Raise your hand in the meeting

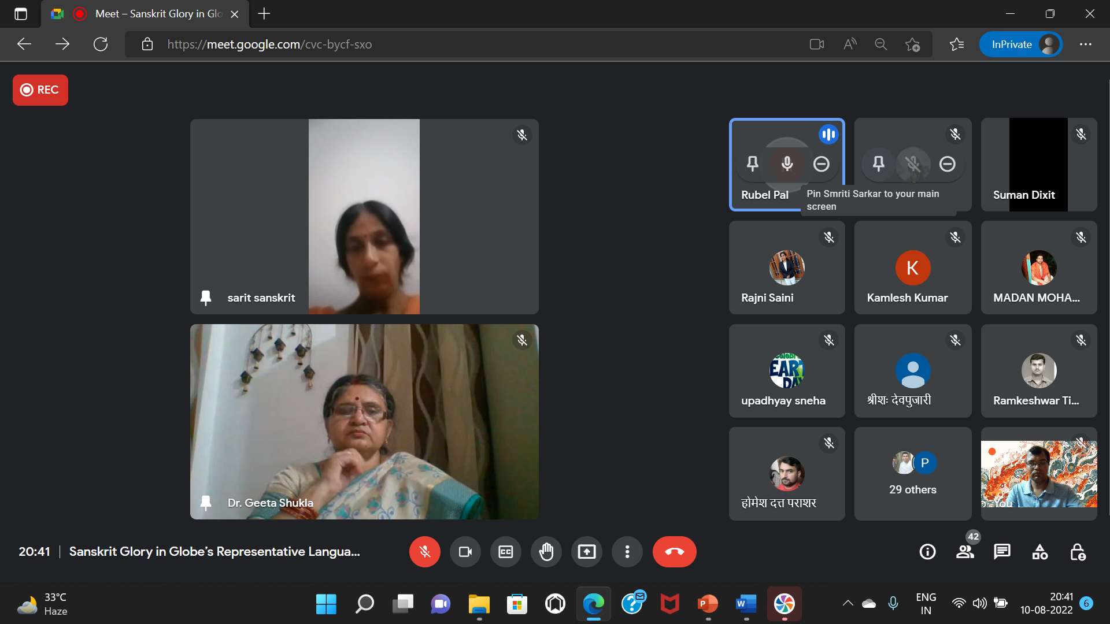pos(546,552)
